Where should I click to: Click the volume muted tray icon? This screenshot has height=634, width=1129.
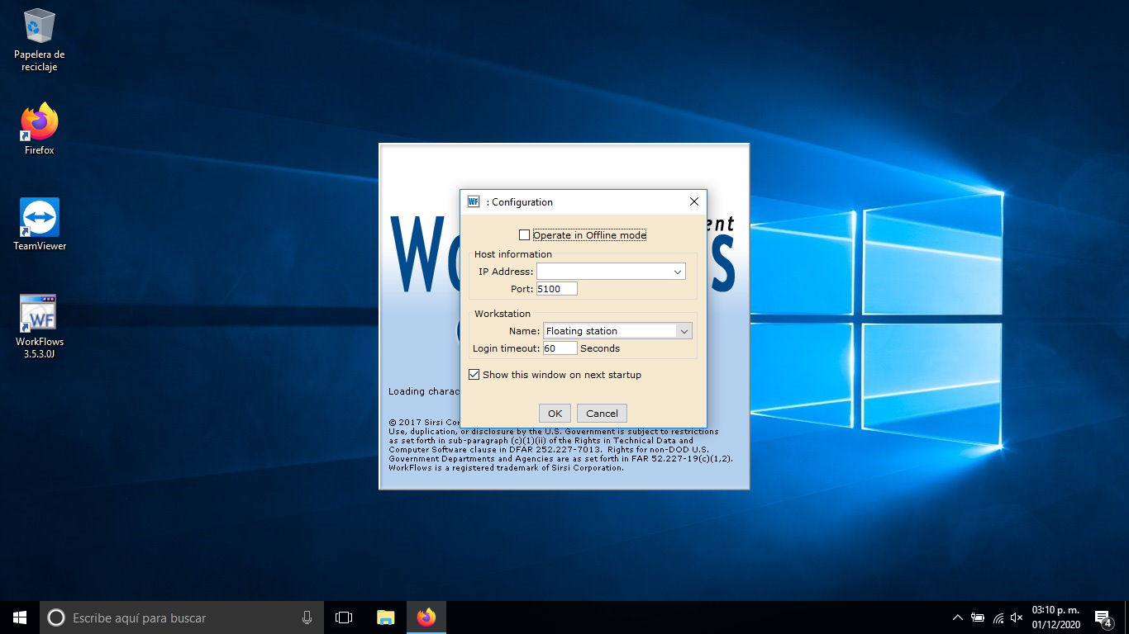click(x=1017, y=617)
